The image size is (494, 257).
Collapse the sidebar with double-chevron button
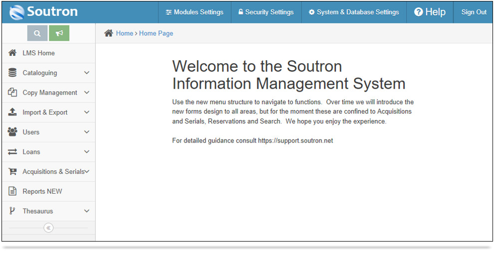48,228
